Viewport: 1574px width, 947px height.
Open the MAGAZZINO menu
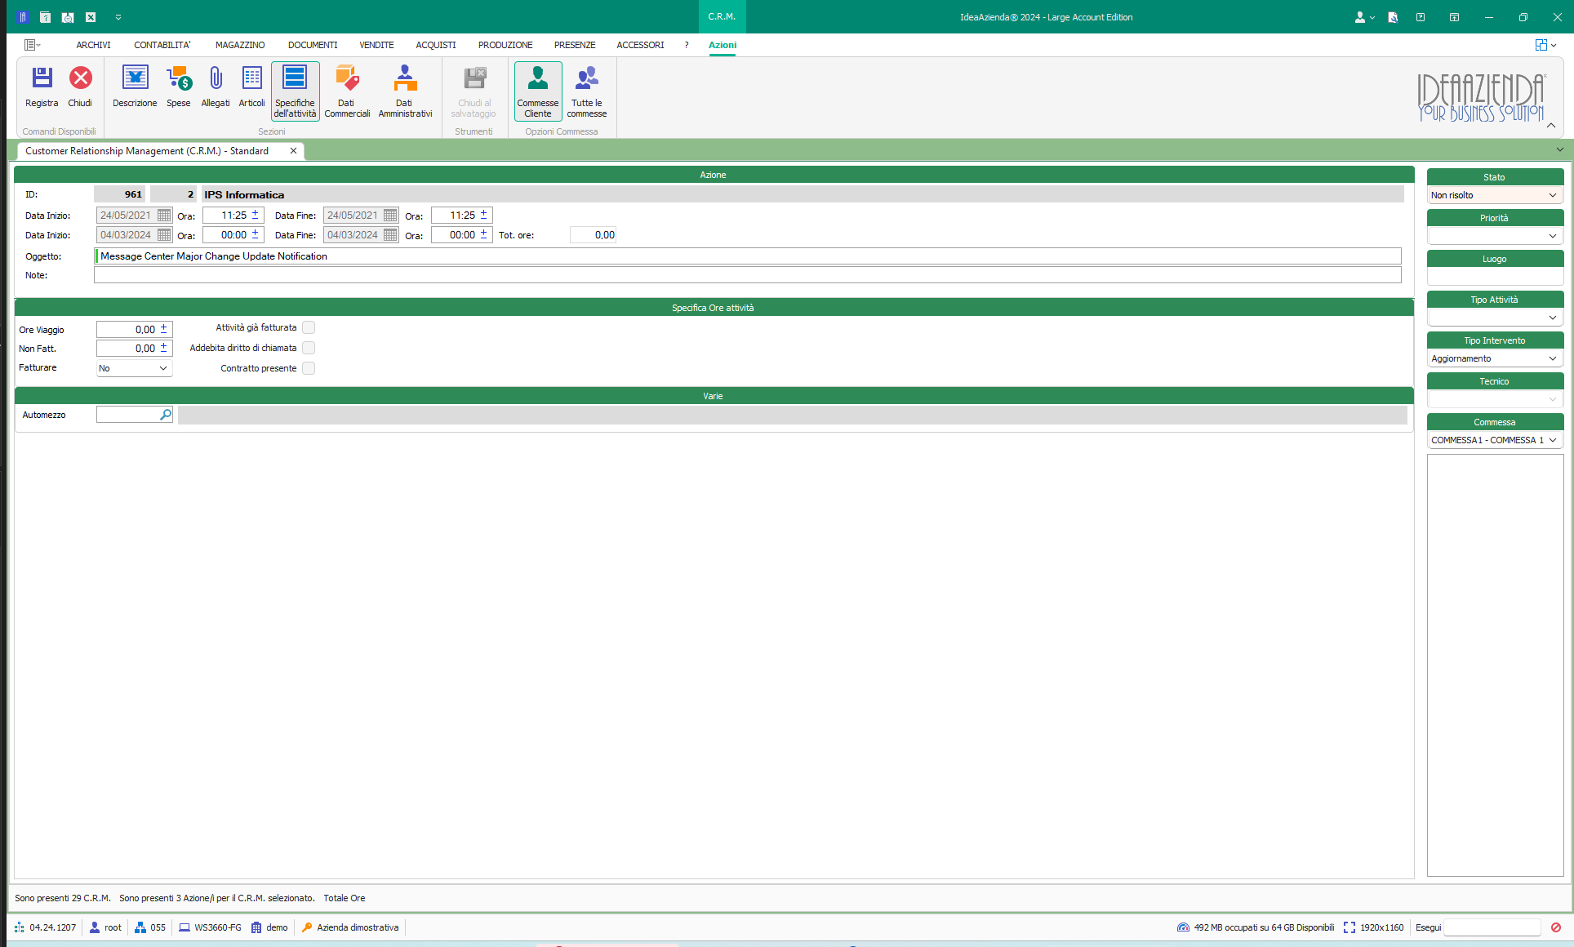tap(240, 45)
